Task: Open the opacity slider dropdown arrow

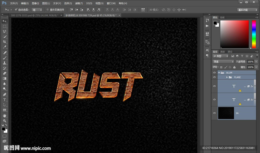Action: coord(256,62)
